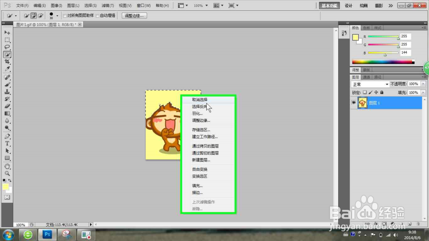Click the 图层 1 layer thumbnail
The width and height of the screenshot is (429, 241).
point(363,103)
